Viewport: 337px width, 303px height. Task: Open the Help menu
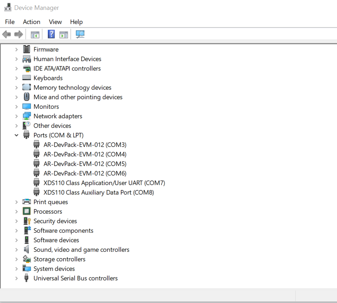tap(76, 22)
